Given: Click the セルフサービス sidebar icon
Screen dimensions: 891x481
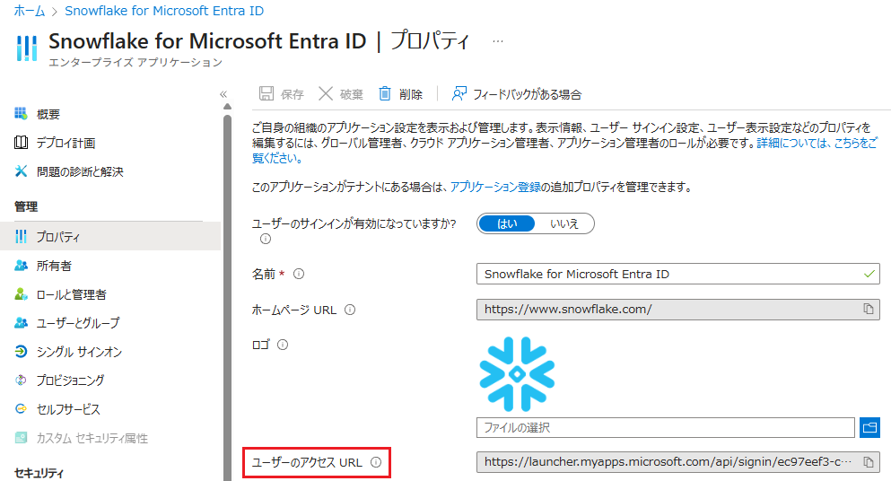Looking at the screenshot, I should [x=21, y=409].
